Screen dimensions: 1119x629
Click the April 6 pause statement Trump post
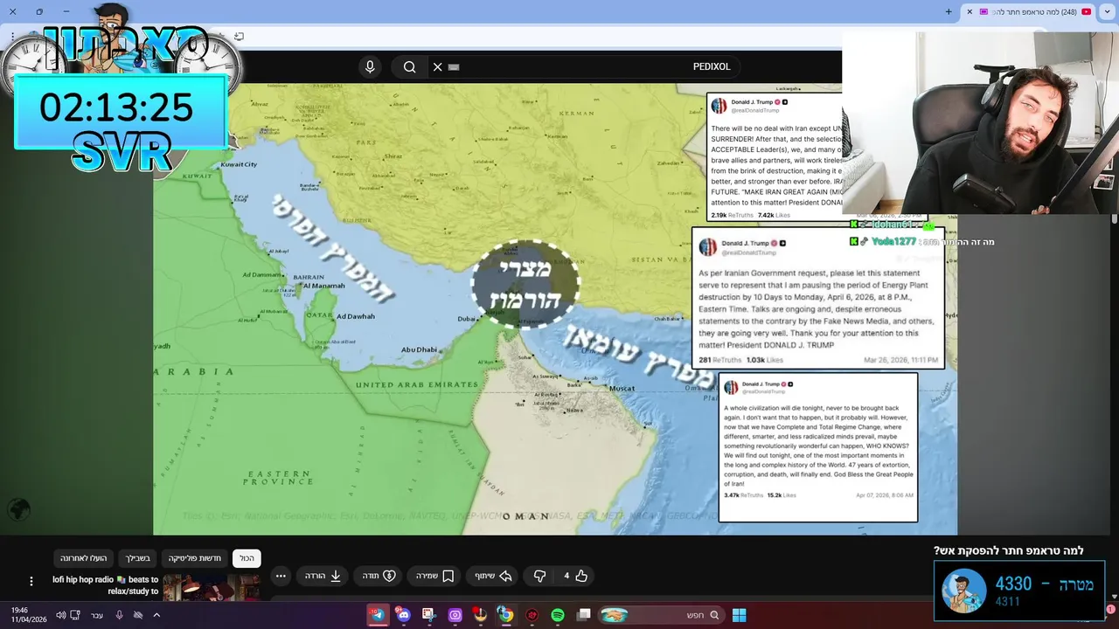(x=818, y=299)
